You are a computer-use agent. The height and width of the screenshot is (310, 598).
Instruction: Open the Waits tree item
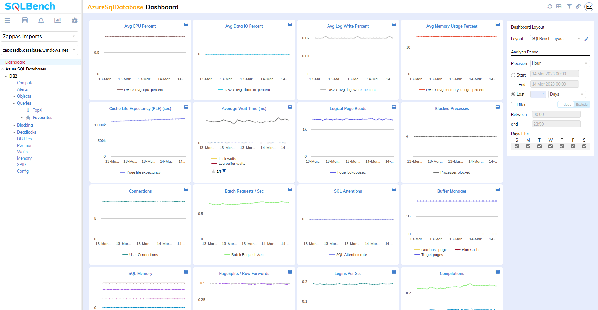coord(22,152)
